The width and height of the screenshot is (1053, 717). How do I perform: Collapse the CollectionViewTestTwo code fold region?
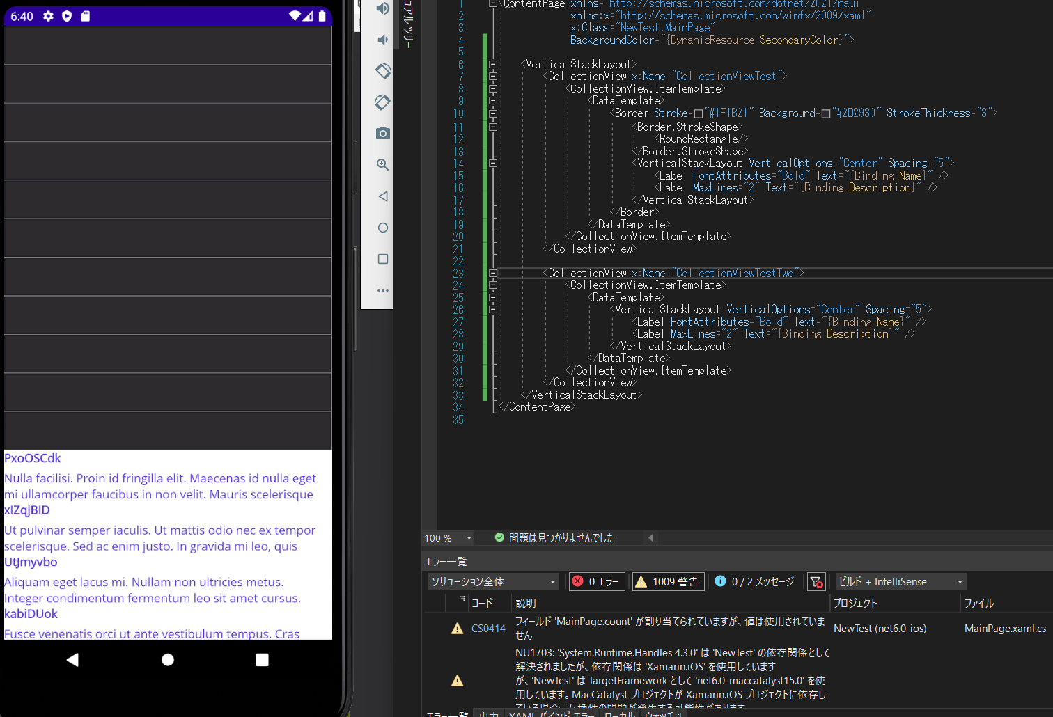pos(493,272)
